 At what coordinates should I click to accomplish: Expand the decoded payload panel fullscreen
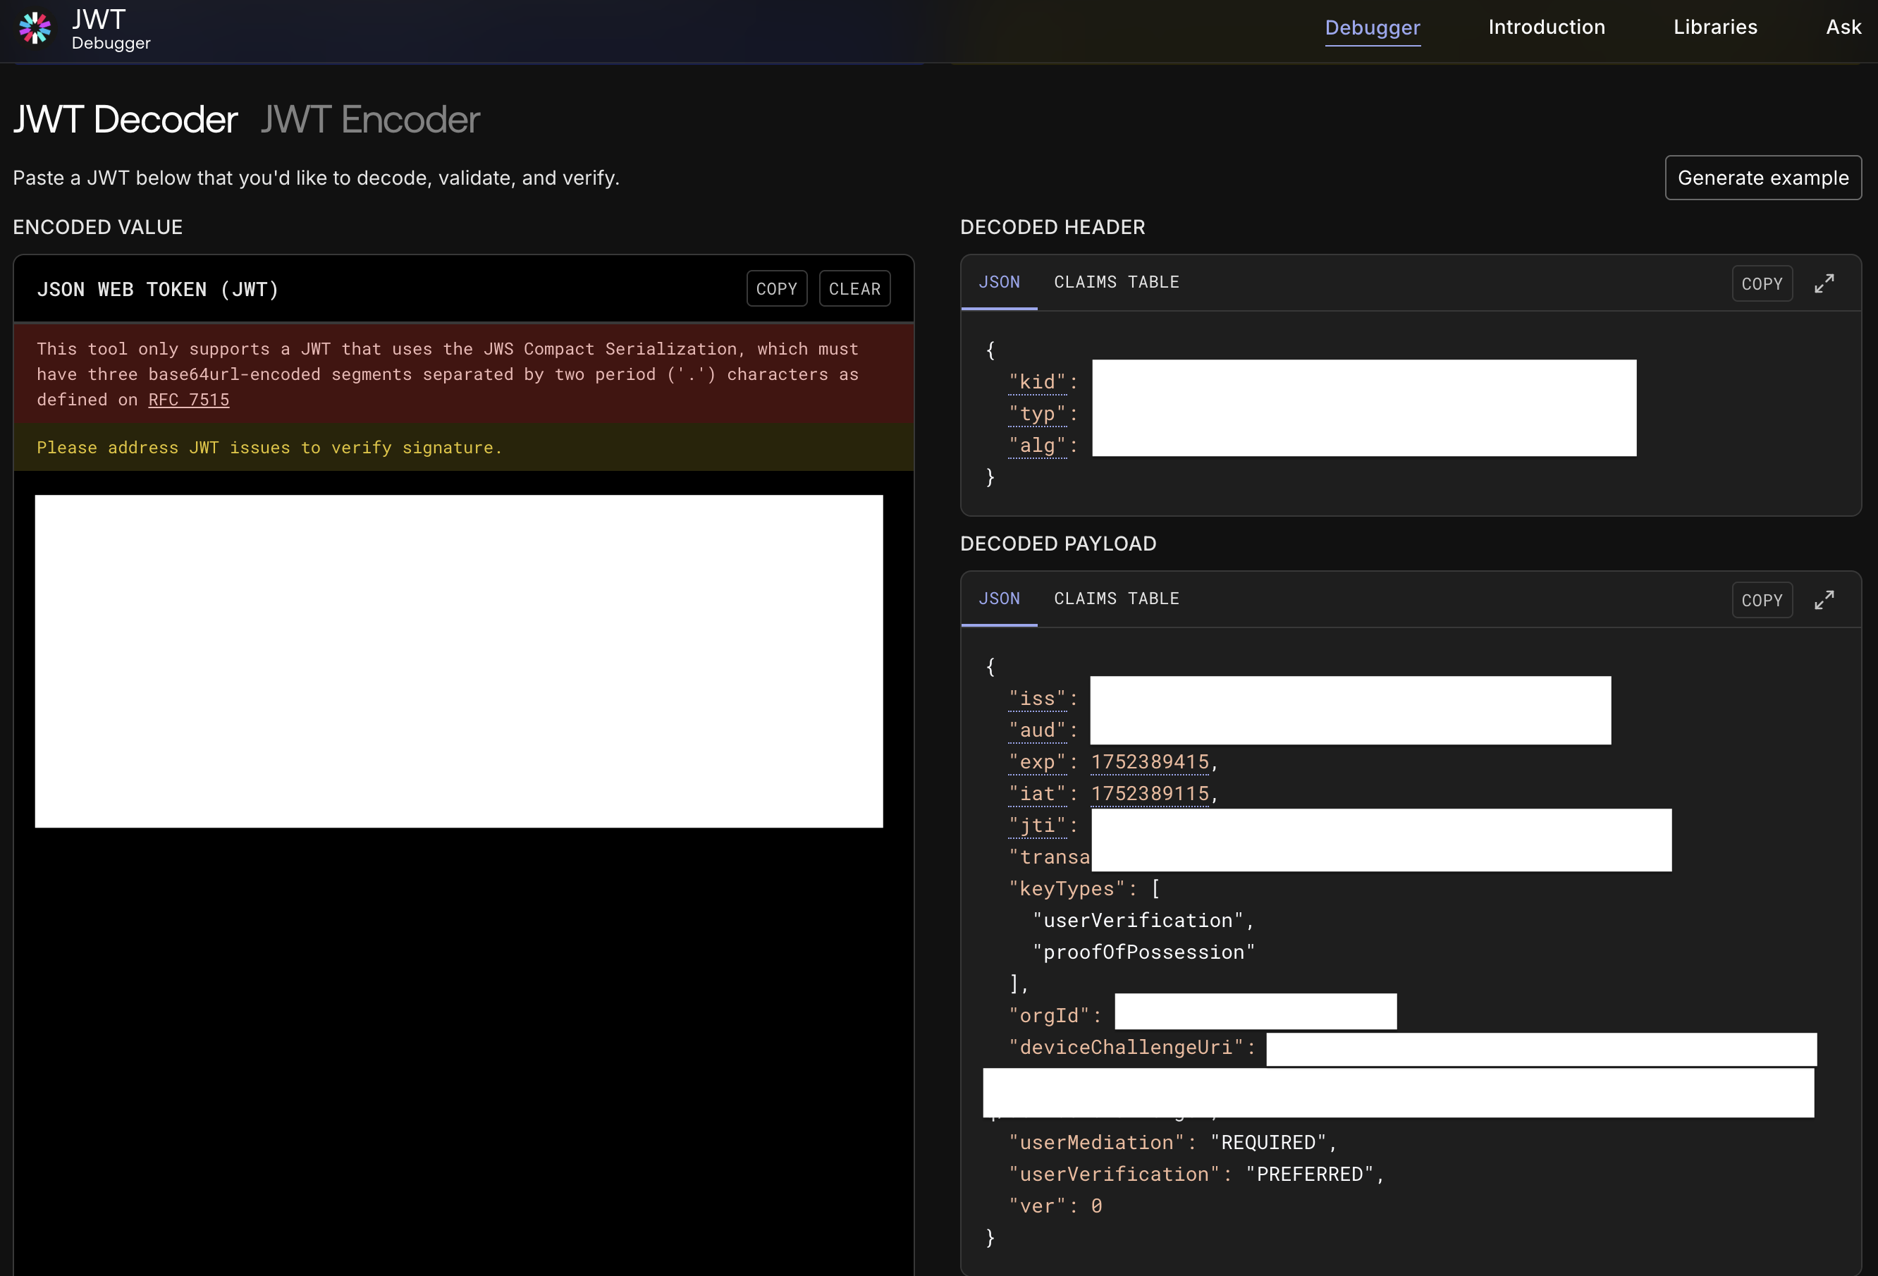(x=1824, y=601)
